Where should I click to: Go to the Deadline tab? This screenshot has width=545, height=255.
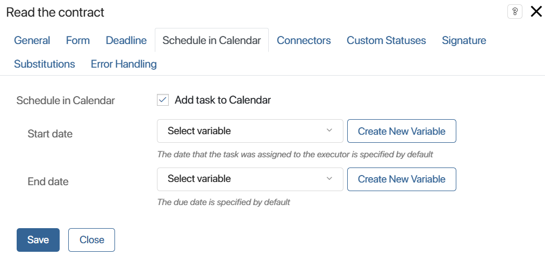click(126, 40)
